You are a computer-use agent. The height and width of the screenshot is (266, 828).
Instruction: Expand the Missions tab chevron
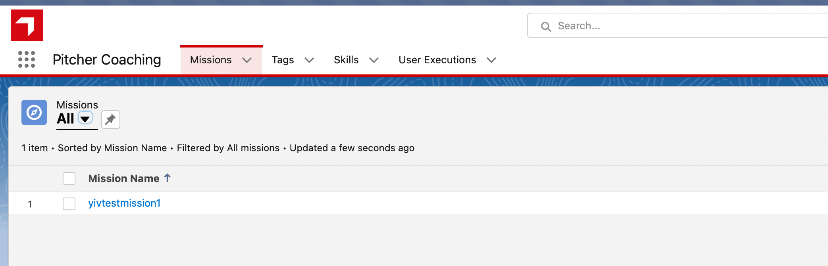click(247, 60)
